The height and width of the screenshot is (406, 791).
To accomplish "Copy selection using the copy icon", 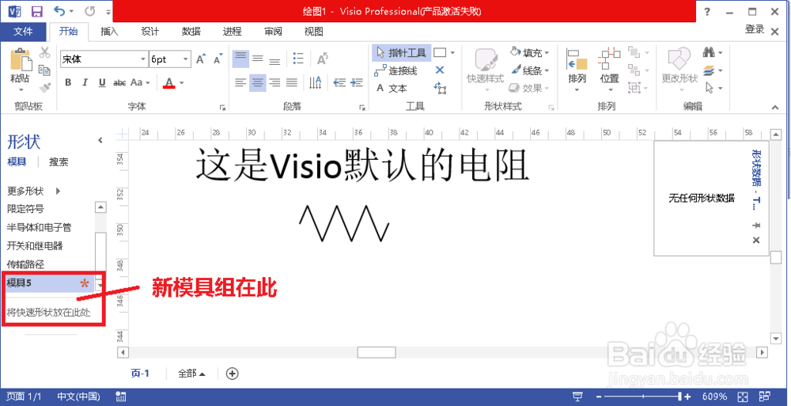I will [45, 70].
